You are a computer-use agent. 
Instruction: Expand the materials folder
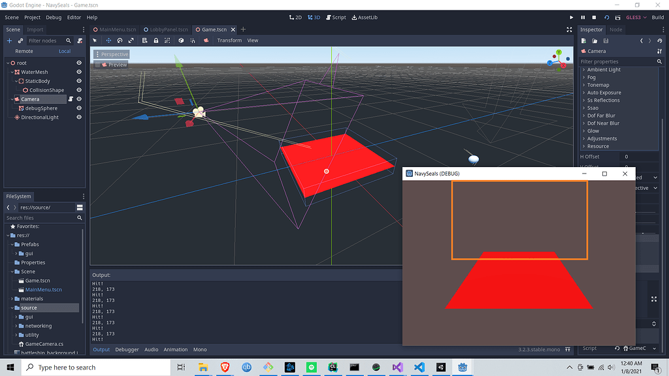click(12, 299)
